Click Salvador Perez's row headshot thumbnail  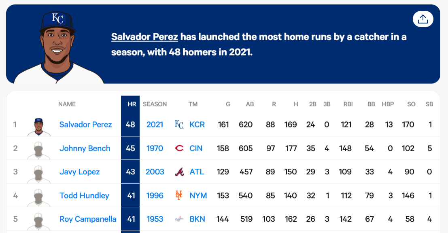click(38, 126)
